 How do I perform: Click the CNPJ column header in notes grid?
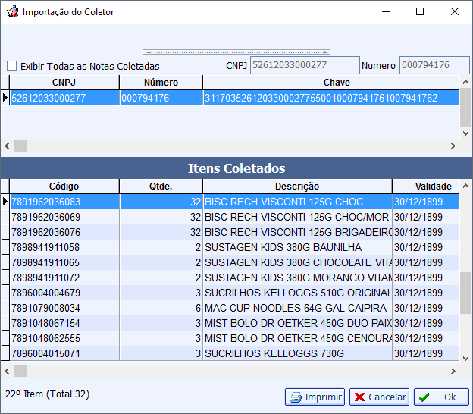64,83
